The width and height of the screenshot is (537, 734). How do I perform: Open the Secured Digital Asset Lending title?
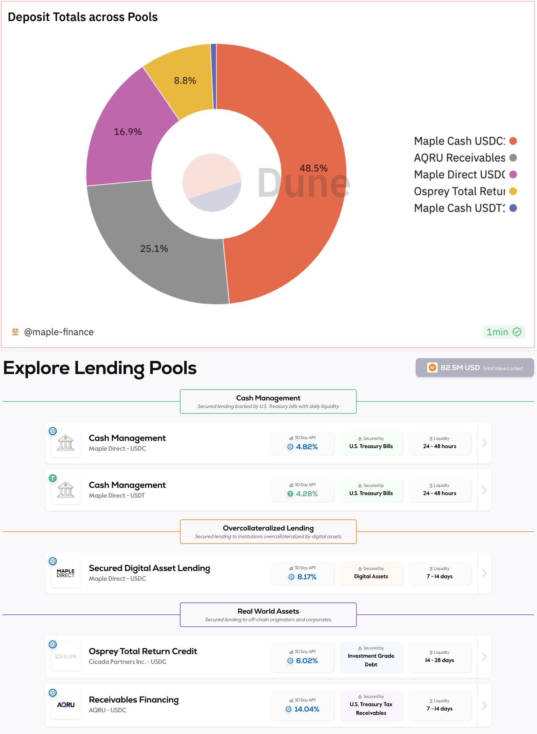150,568
